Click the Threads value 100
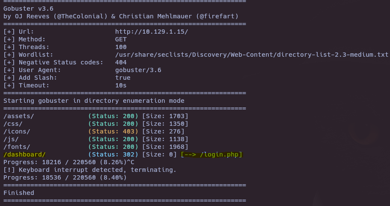This screenshot has height=206, width=390. pos(121,47)
